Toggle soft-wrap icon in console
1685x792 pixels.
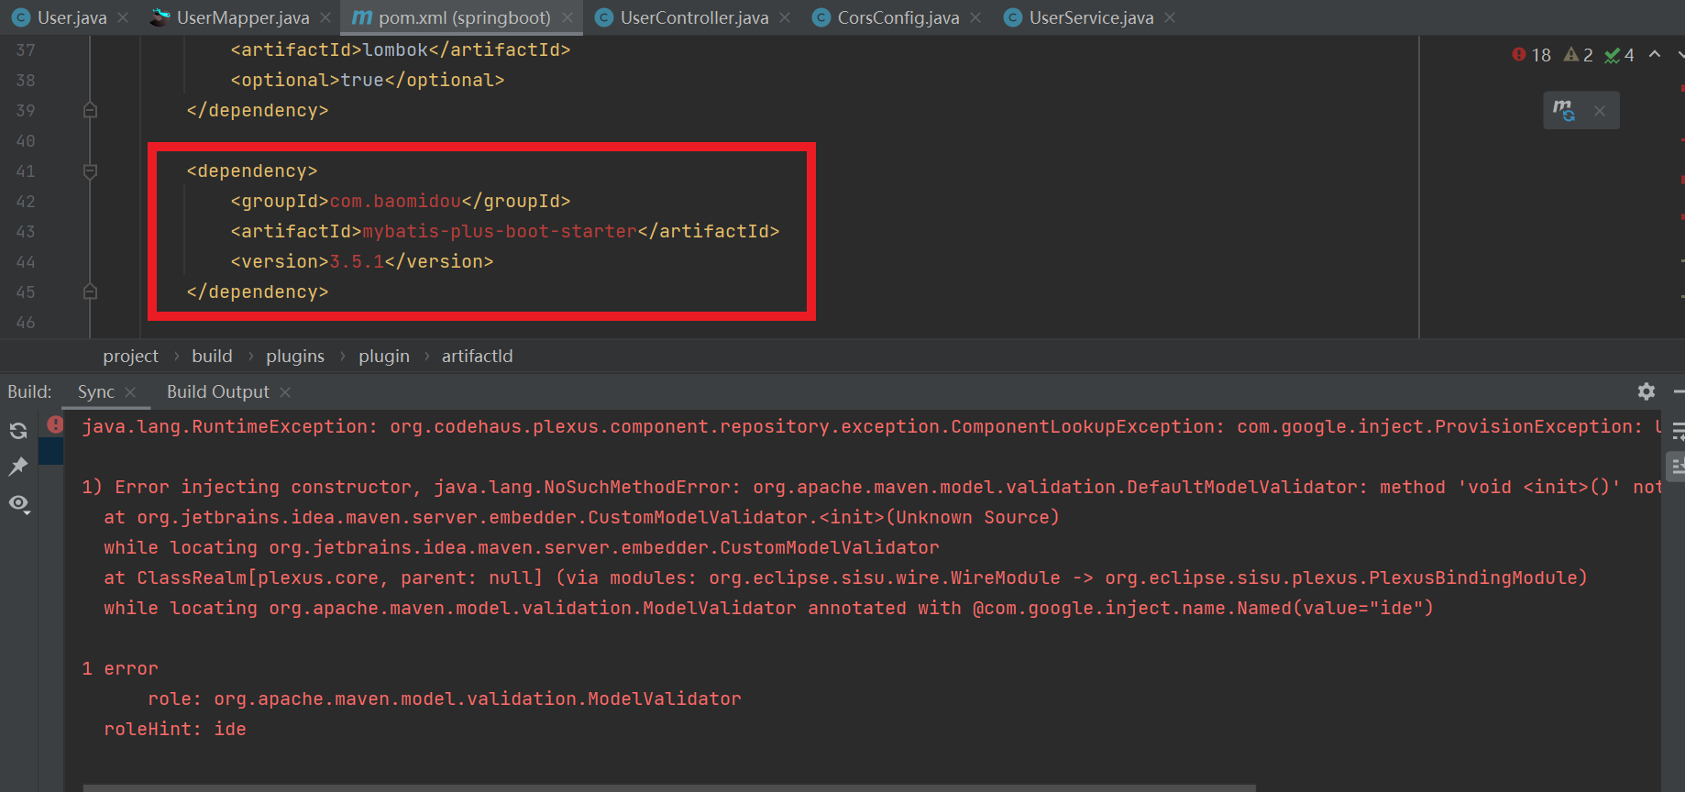(x=1678, y=432)
